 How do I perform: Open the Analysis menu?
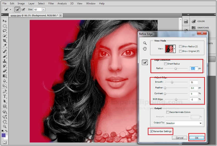(62, 4)
